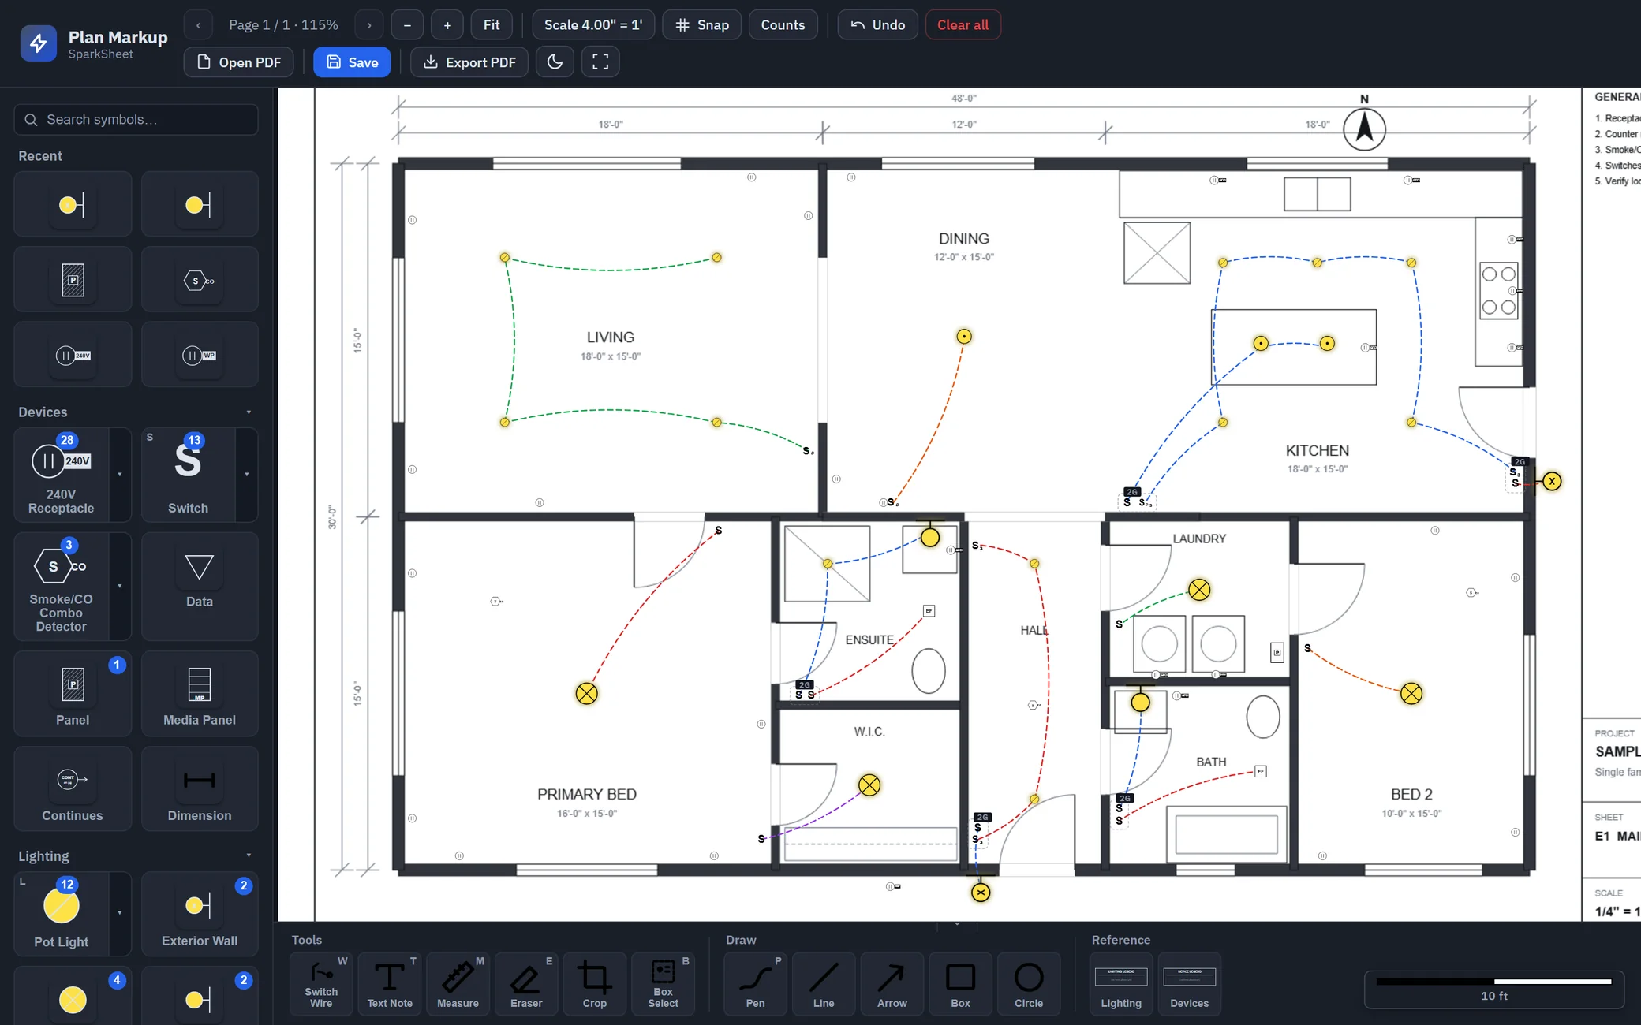Pick the Media Panel symbol
This screenshot has width=1641, height=1025.
(200, 694)
